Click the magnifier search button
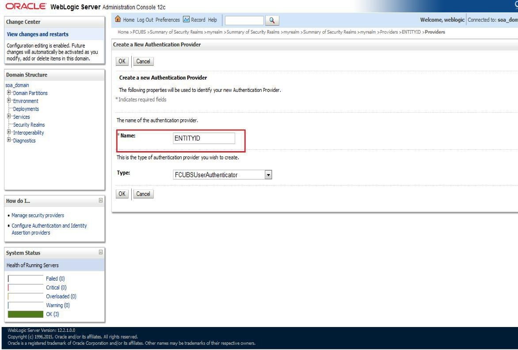The height and width of the screenshot is (350, 518). pyautogui.click(x=272, y=20)
